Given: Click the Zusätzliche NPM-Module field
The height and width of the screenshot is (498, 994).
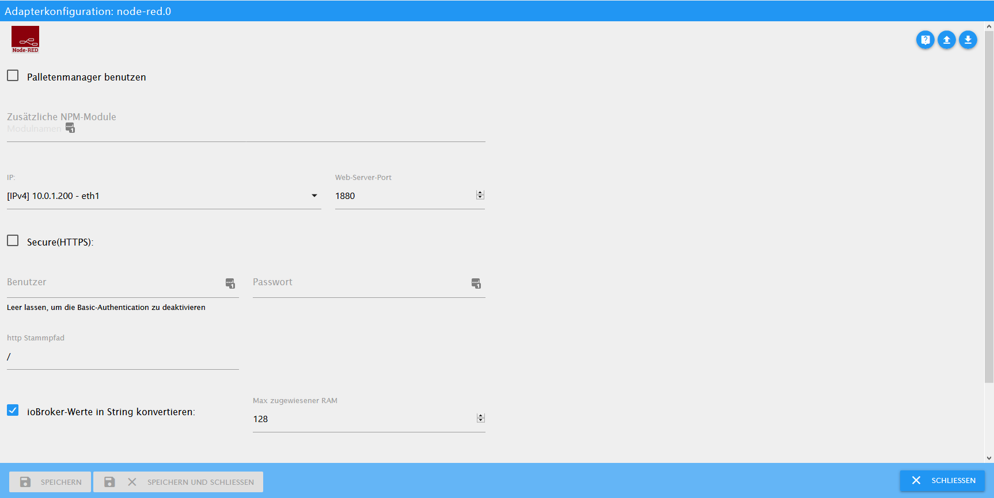Looking at the screenshot, I should tap(246, 128).
